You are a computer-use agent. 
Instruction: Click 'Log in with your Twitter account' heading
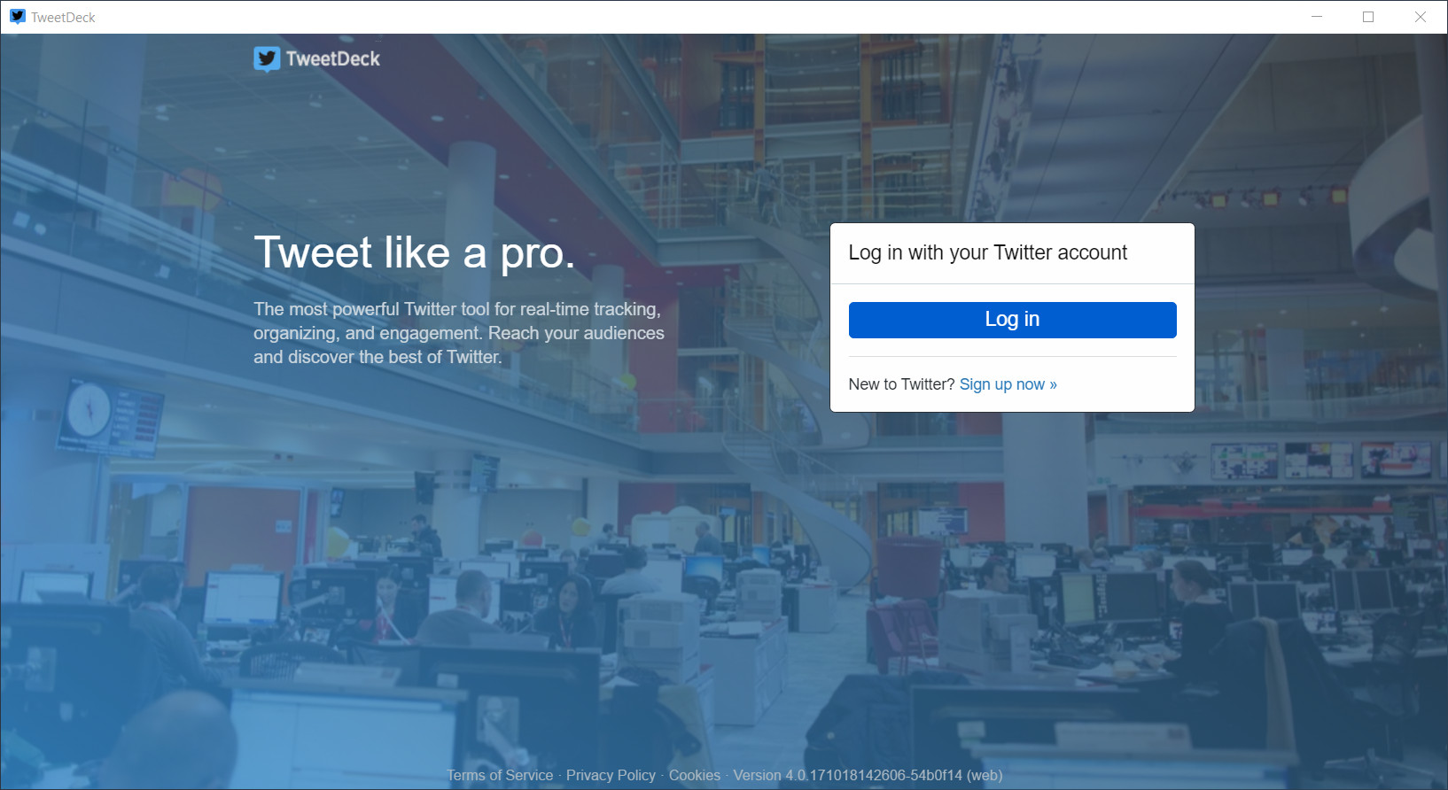(x=987, y=252)
